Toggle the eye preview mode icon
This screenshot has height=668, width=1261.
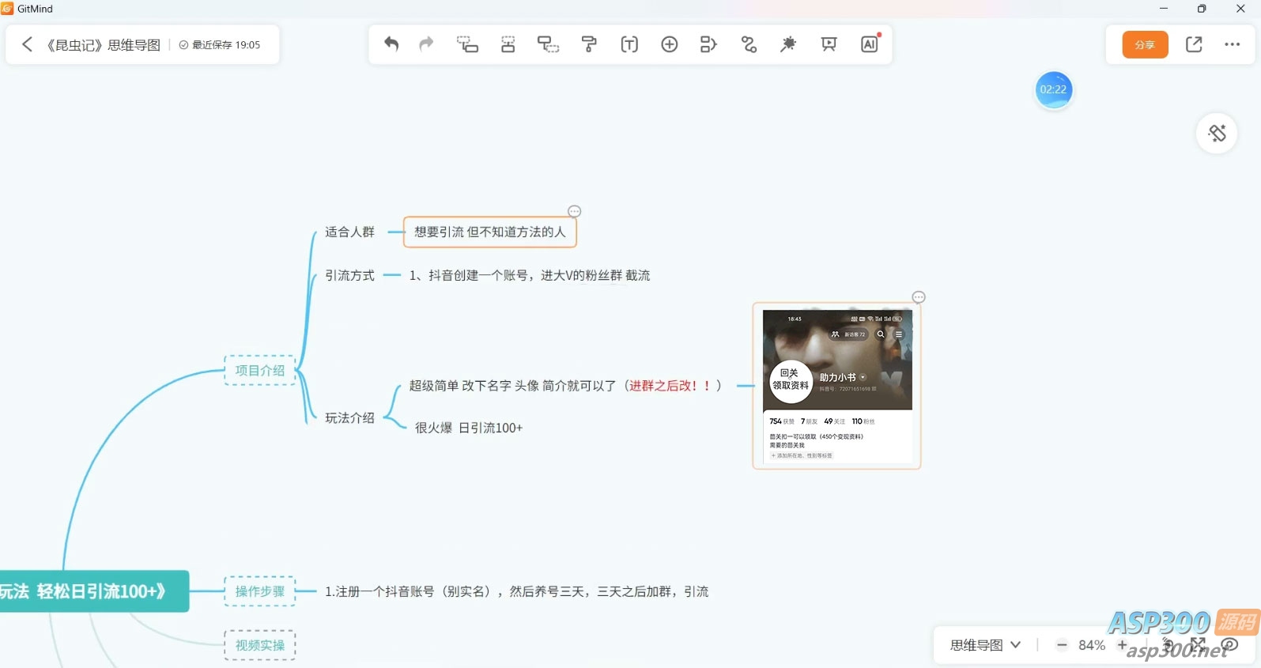click(1230, 644)
